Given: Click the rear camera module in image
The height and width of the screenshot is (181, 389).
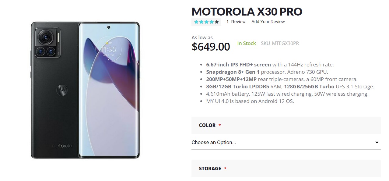Looking at the screenshot, I should [49, 43].
